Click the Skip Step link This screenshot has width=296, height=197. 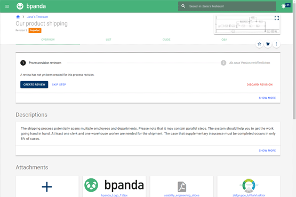point(59,84)
